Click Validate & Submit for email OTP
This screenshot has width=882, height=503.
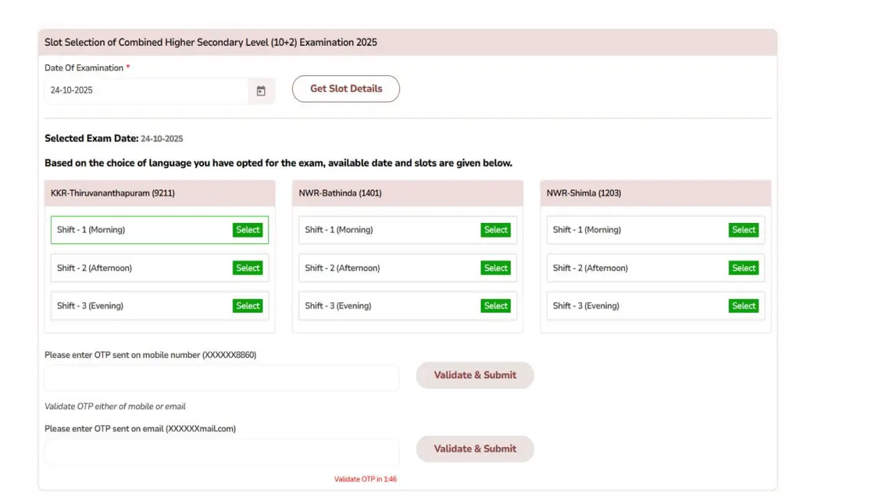tap(474, 449)
